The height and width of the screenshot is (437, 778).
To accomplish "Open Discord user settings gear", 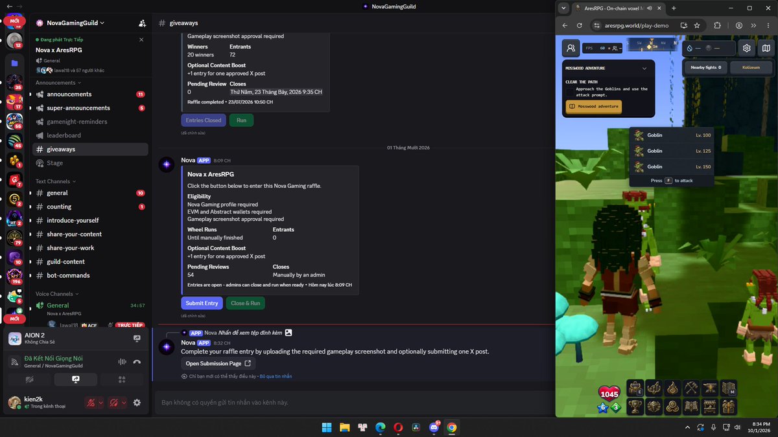I will click(x=137, y=403).
